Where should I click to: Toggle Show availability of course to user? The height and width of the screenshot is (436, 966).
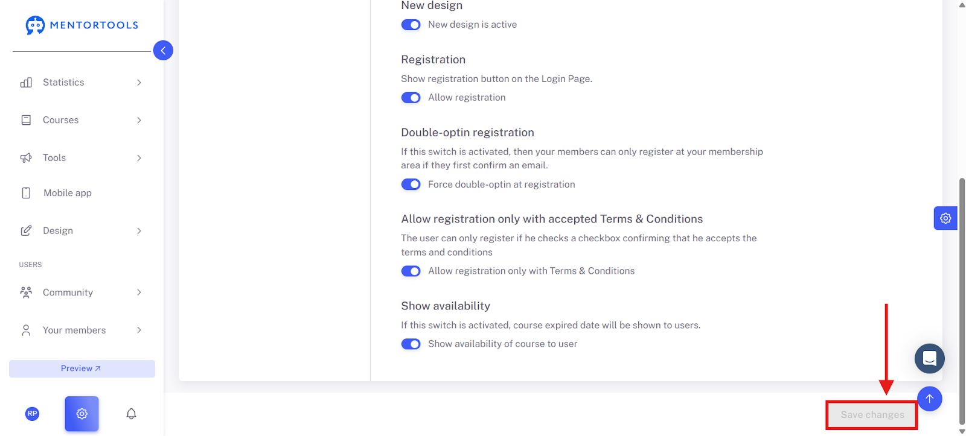click(x=411, y=344)
